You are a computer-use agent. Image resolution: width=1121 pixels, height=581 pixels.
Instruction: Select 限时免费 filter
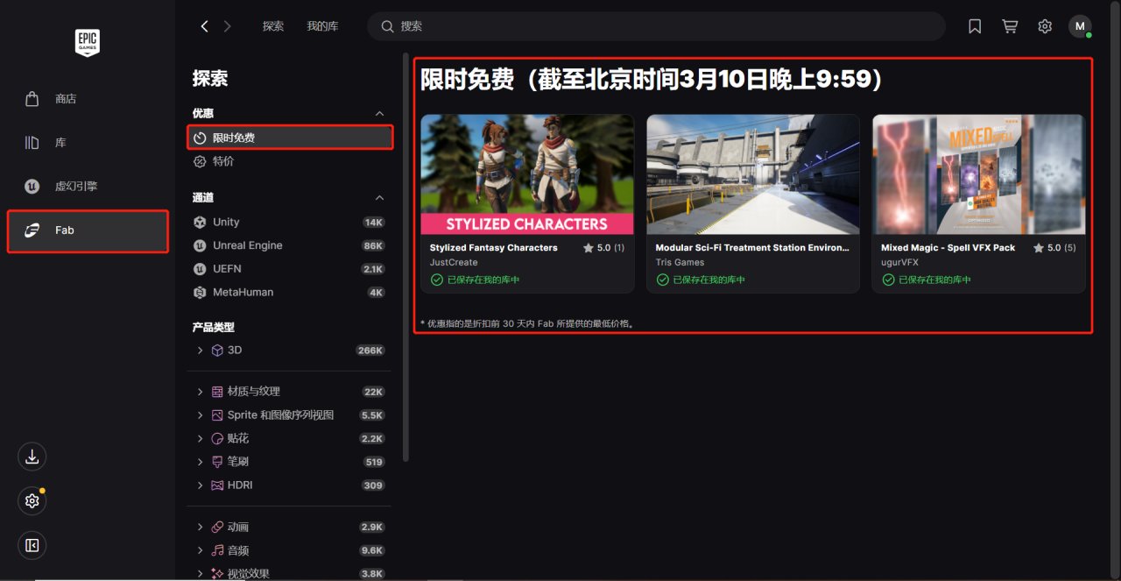290,138
